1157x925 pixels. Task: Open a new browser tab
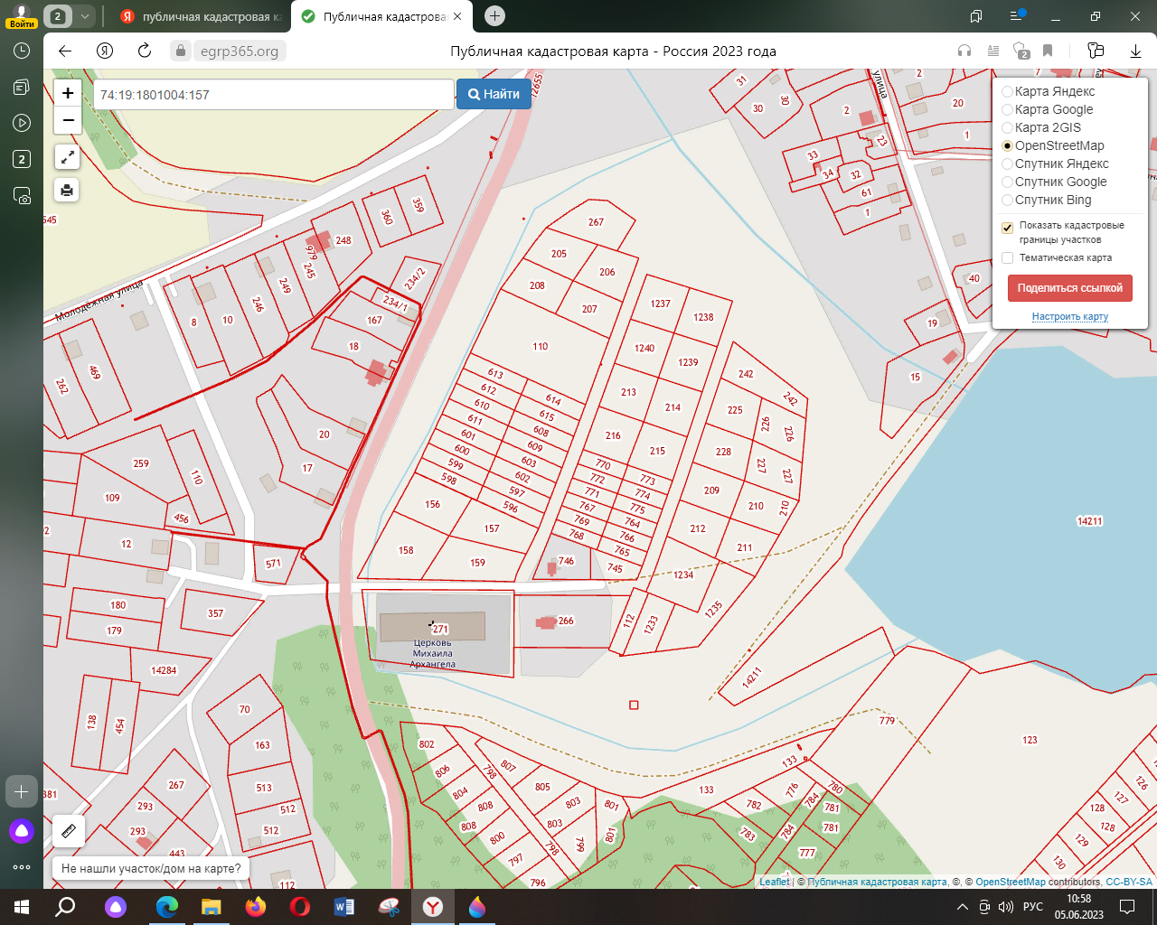[494, 16]
